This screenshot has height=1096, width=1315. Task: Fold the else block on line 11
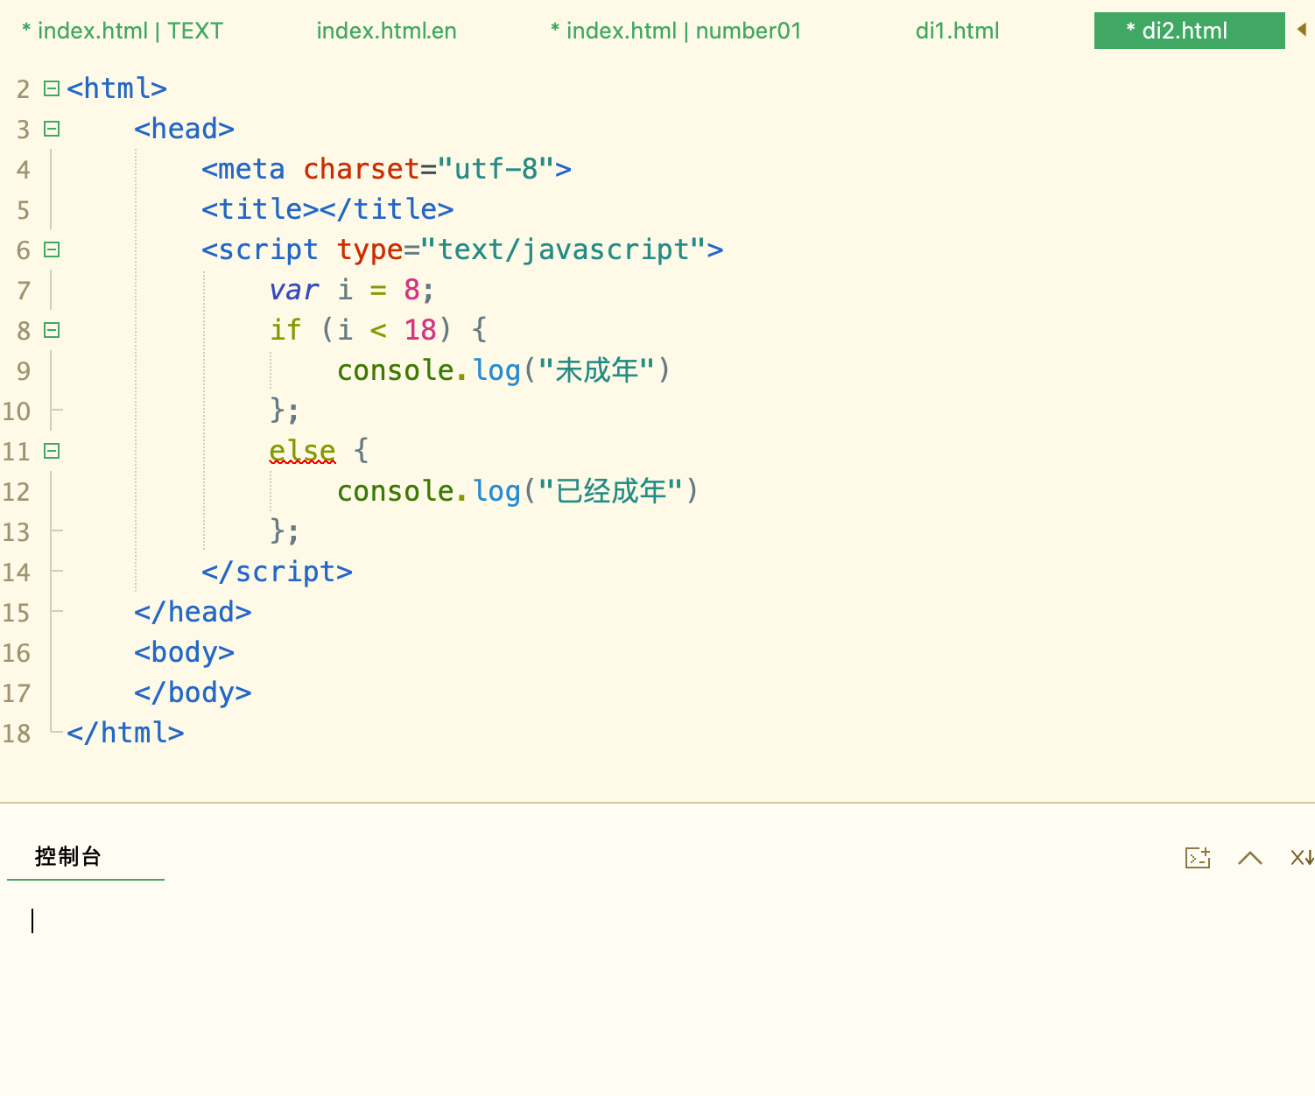tap(52, 451)
